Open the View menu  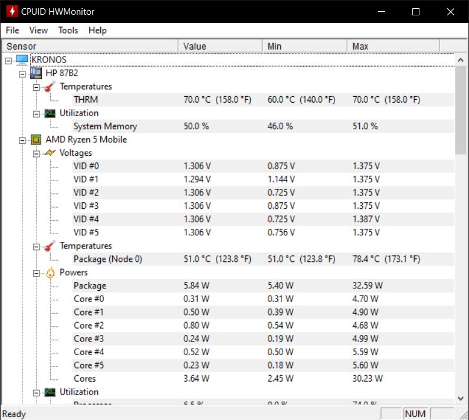pyautogui.click(x=38, y=30)
